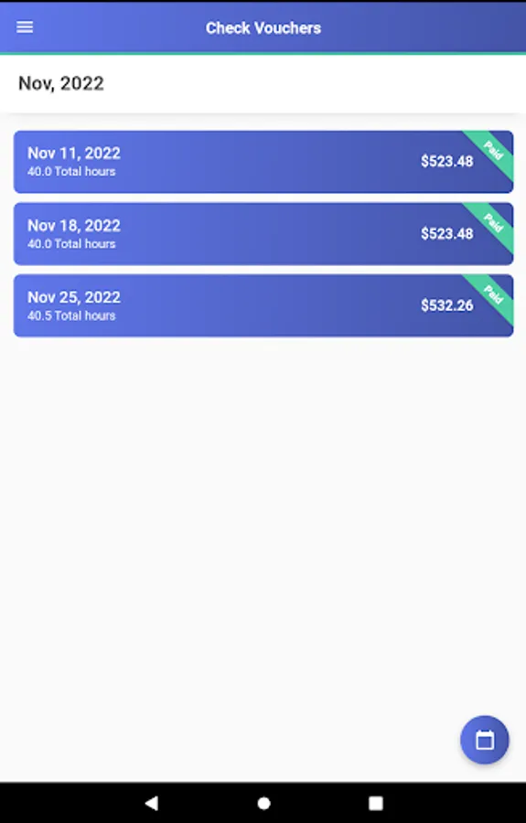Click the Paid ribbon on Nov 25 voucher

coord(492,295)
